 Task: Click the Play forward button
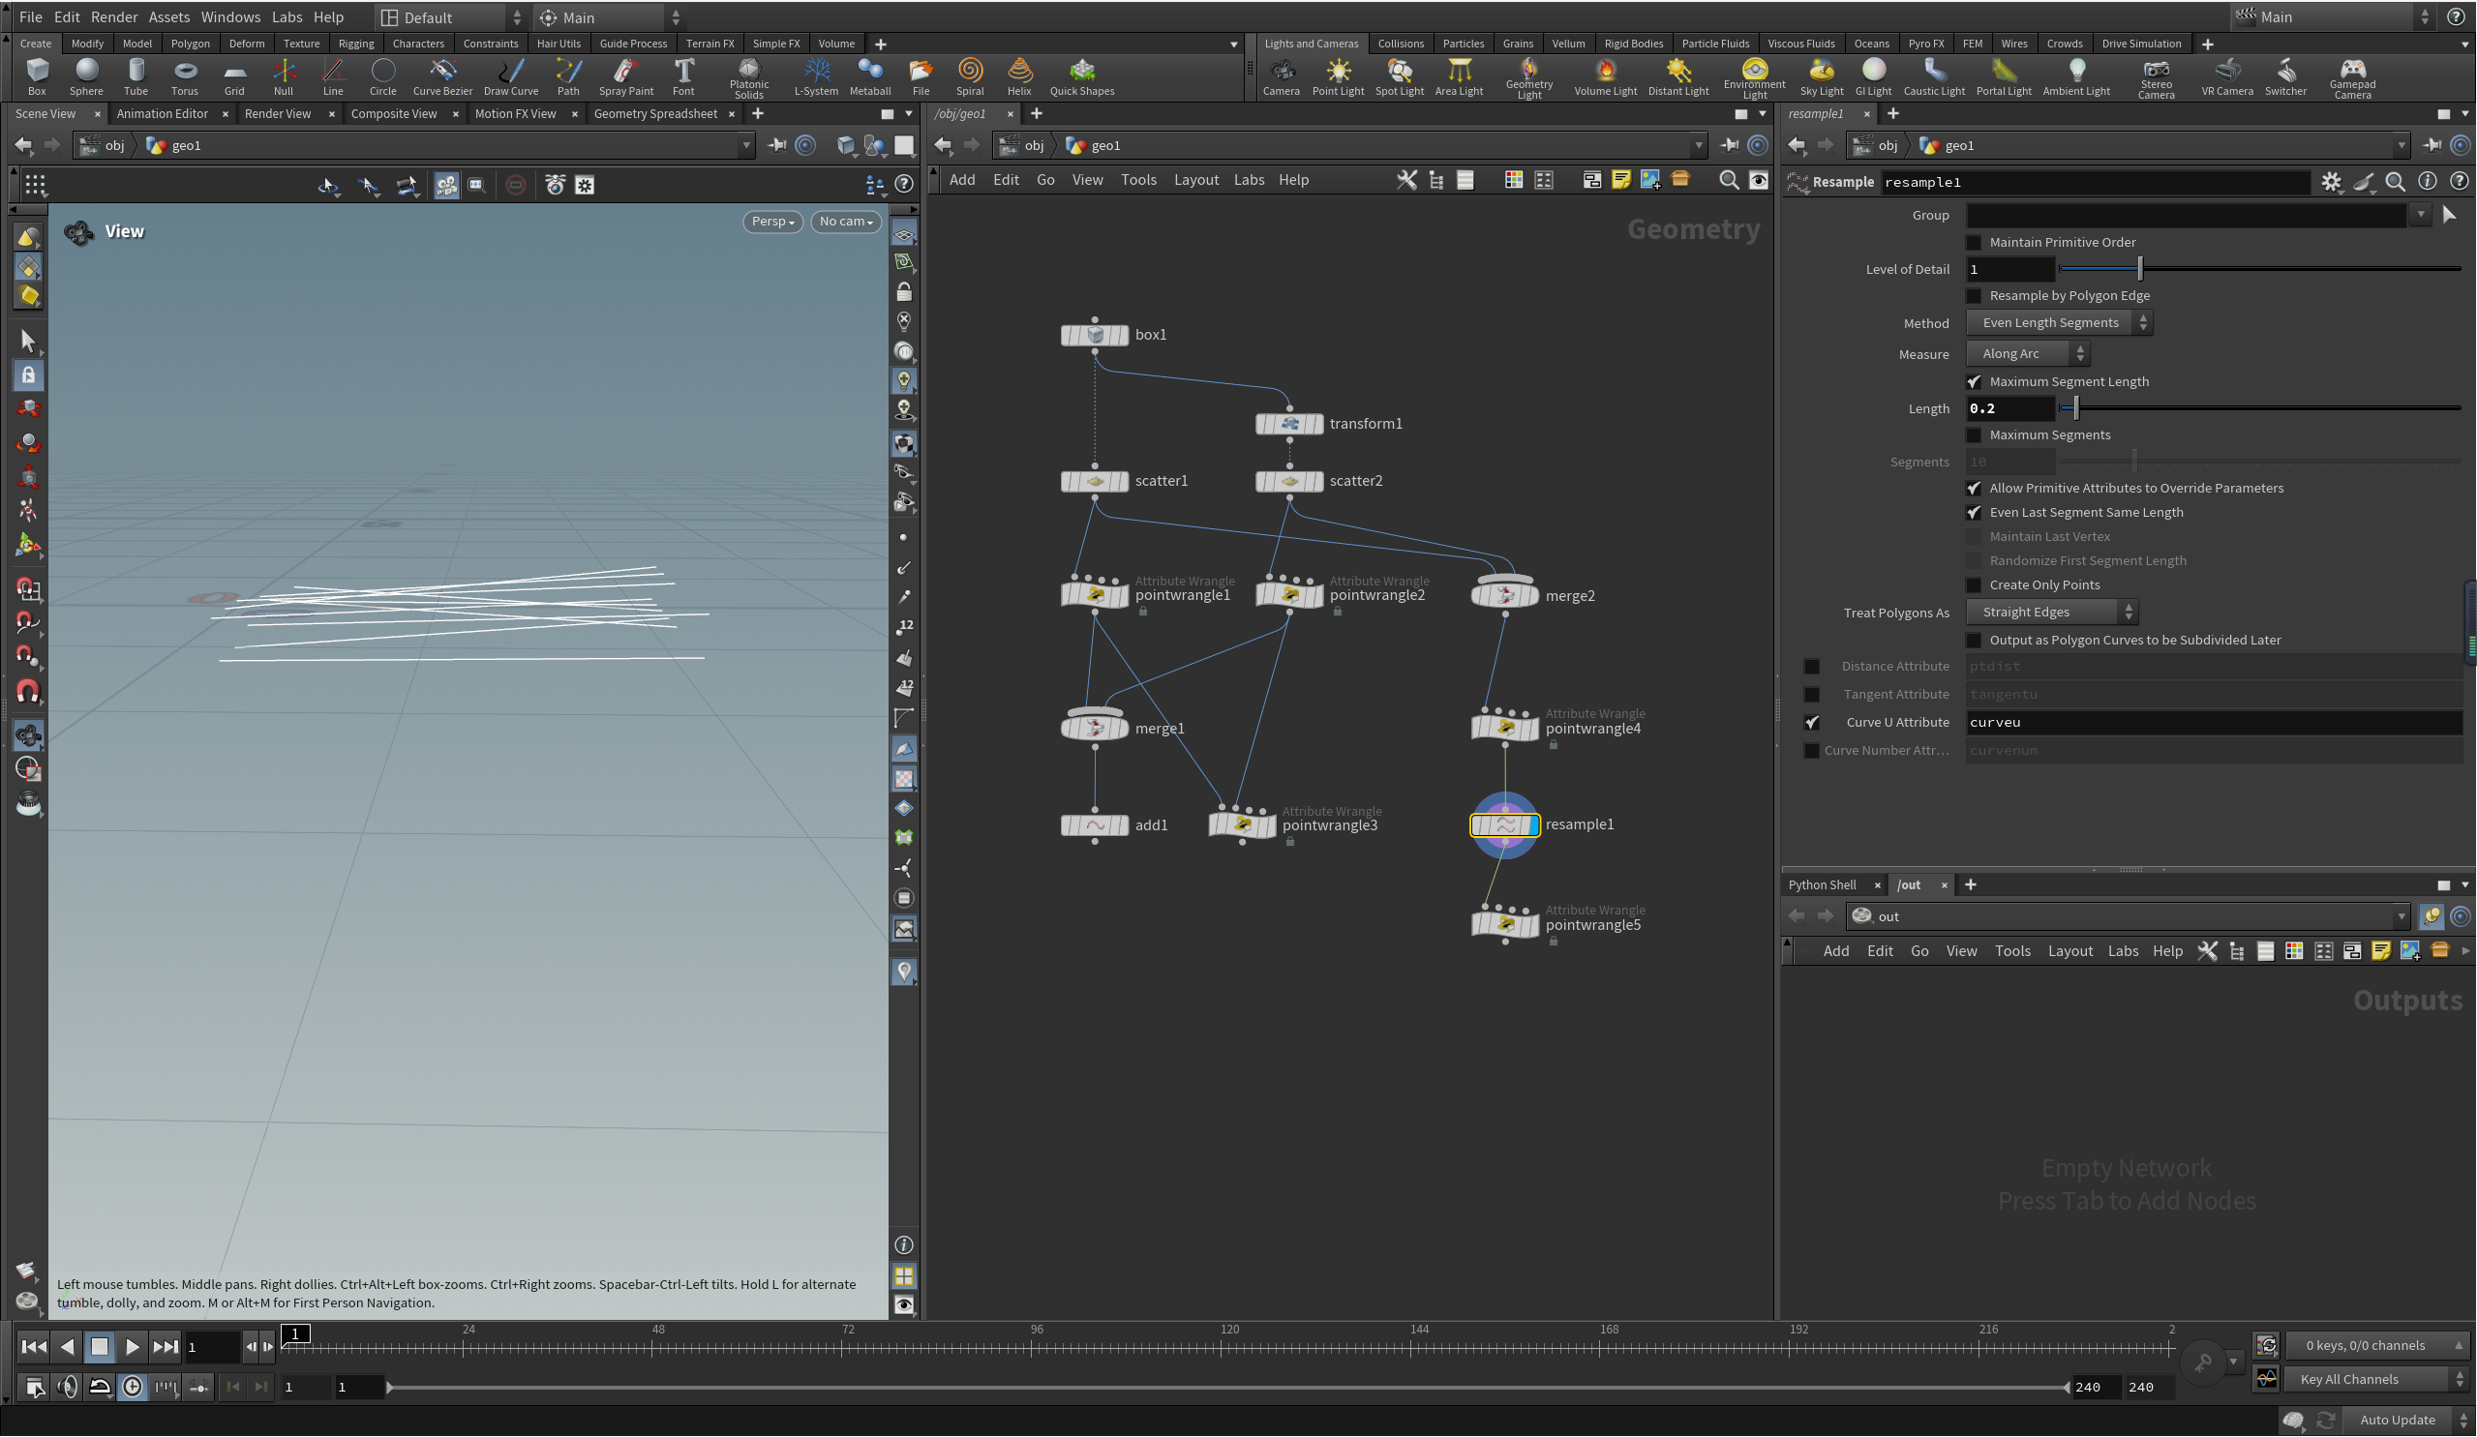coord(133,1348)
